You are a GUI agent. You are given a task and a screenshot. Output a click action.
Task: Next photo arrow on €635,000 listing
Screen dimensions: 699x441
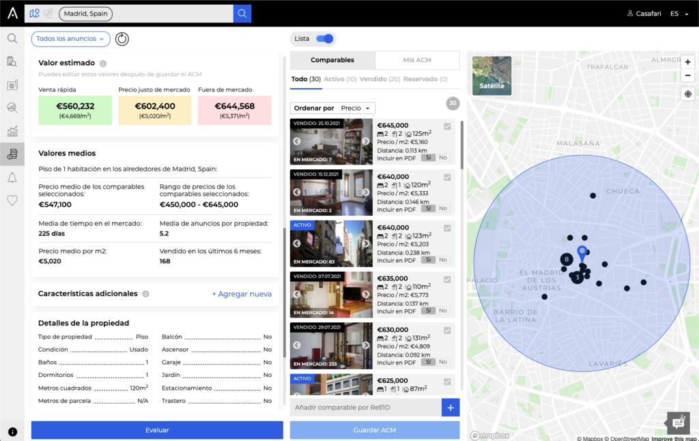point(366,294)
